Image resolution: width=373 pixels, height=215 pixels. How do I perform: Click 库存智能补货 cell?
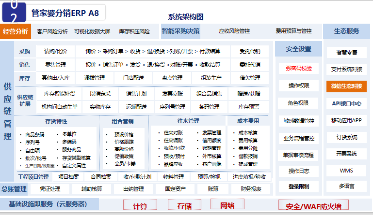click(x=59, y=94)
